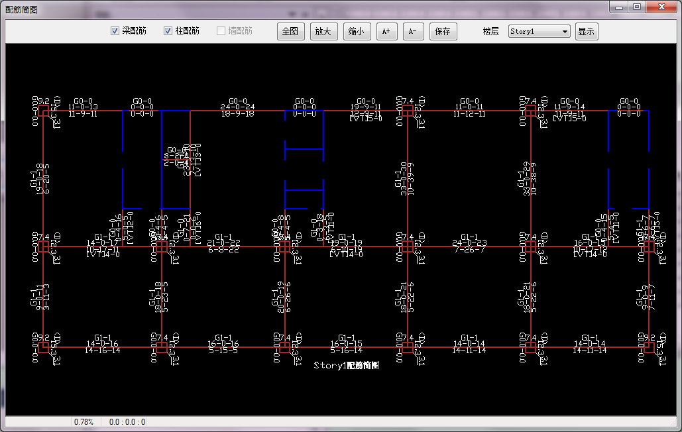Increase text size with A+
Image resolution: width=682 pixels, height=432 pixels.
pos(386,31)
